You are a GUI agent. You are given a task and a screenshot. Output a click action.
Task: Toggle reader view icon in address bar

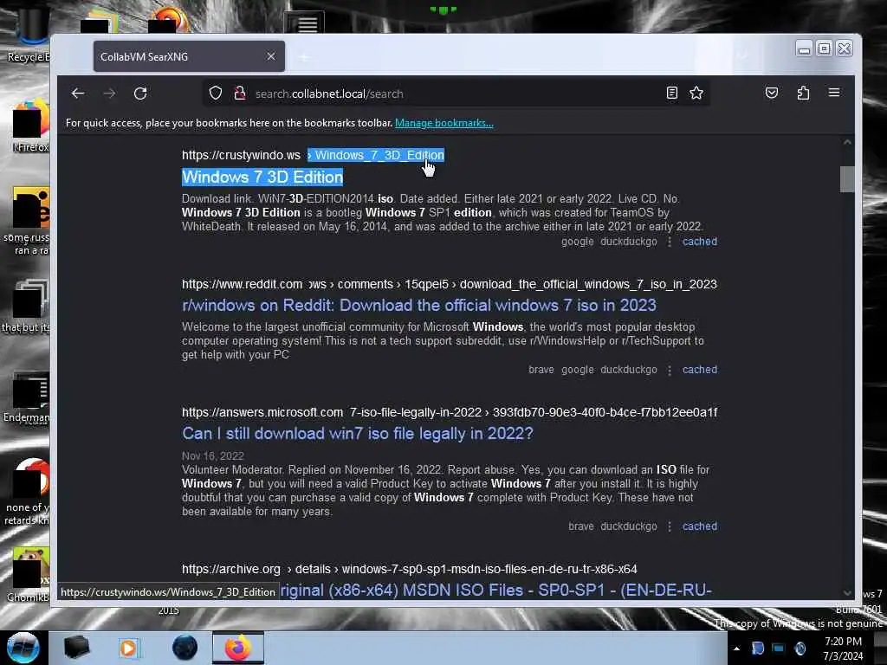coord(672,94)
